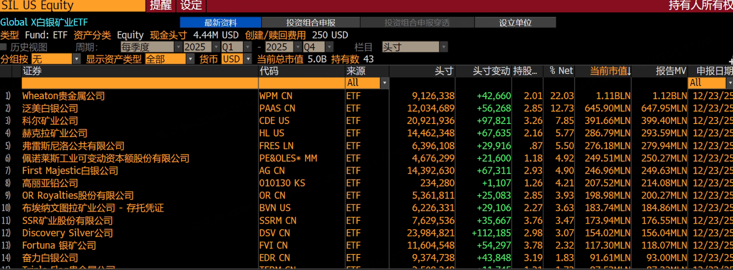Select the 科尔矿业公司 row
Screen dimensions: 733x270
point(366,121)
